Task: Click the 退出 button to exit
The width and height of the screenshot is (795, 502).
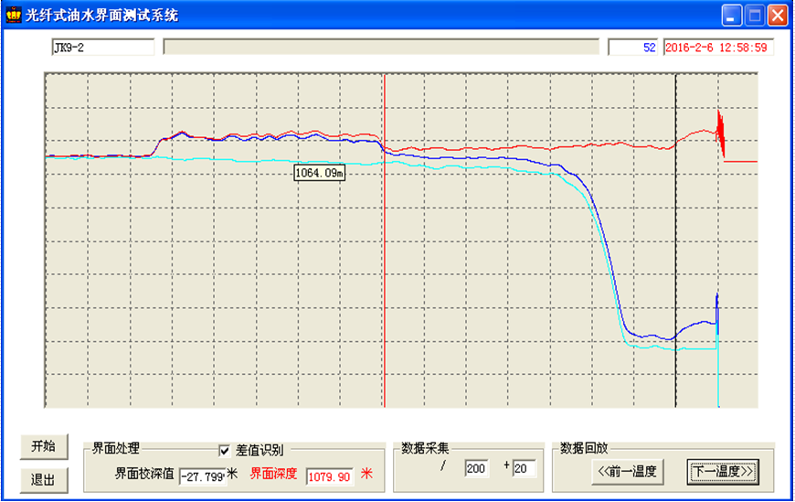Action: coord(43,480)
